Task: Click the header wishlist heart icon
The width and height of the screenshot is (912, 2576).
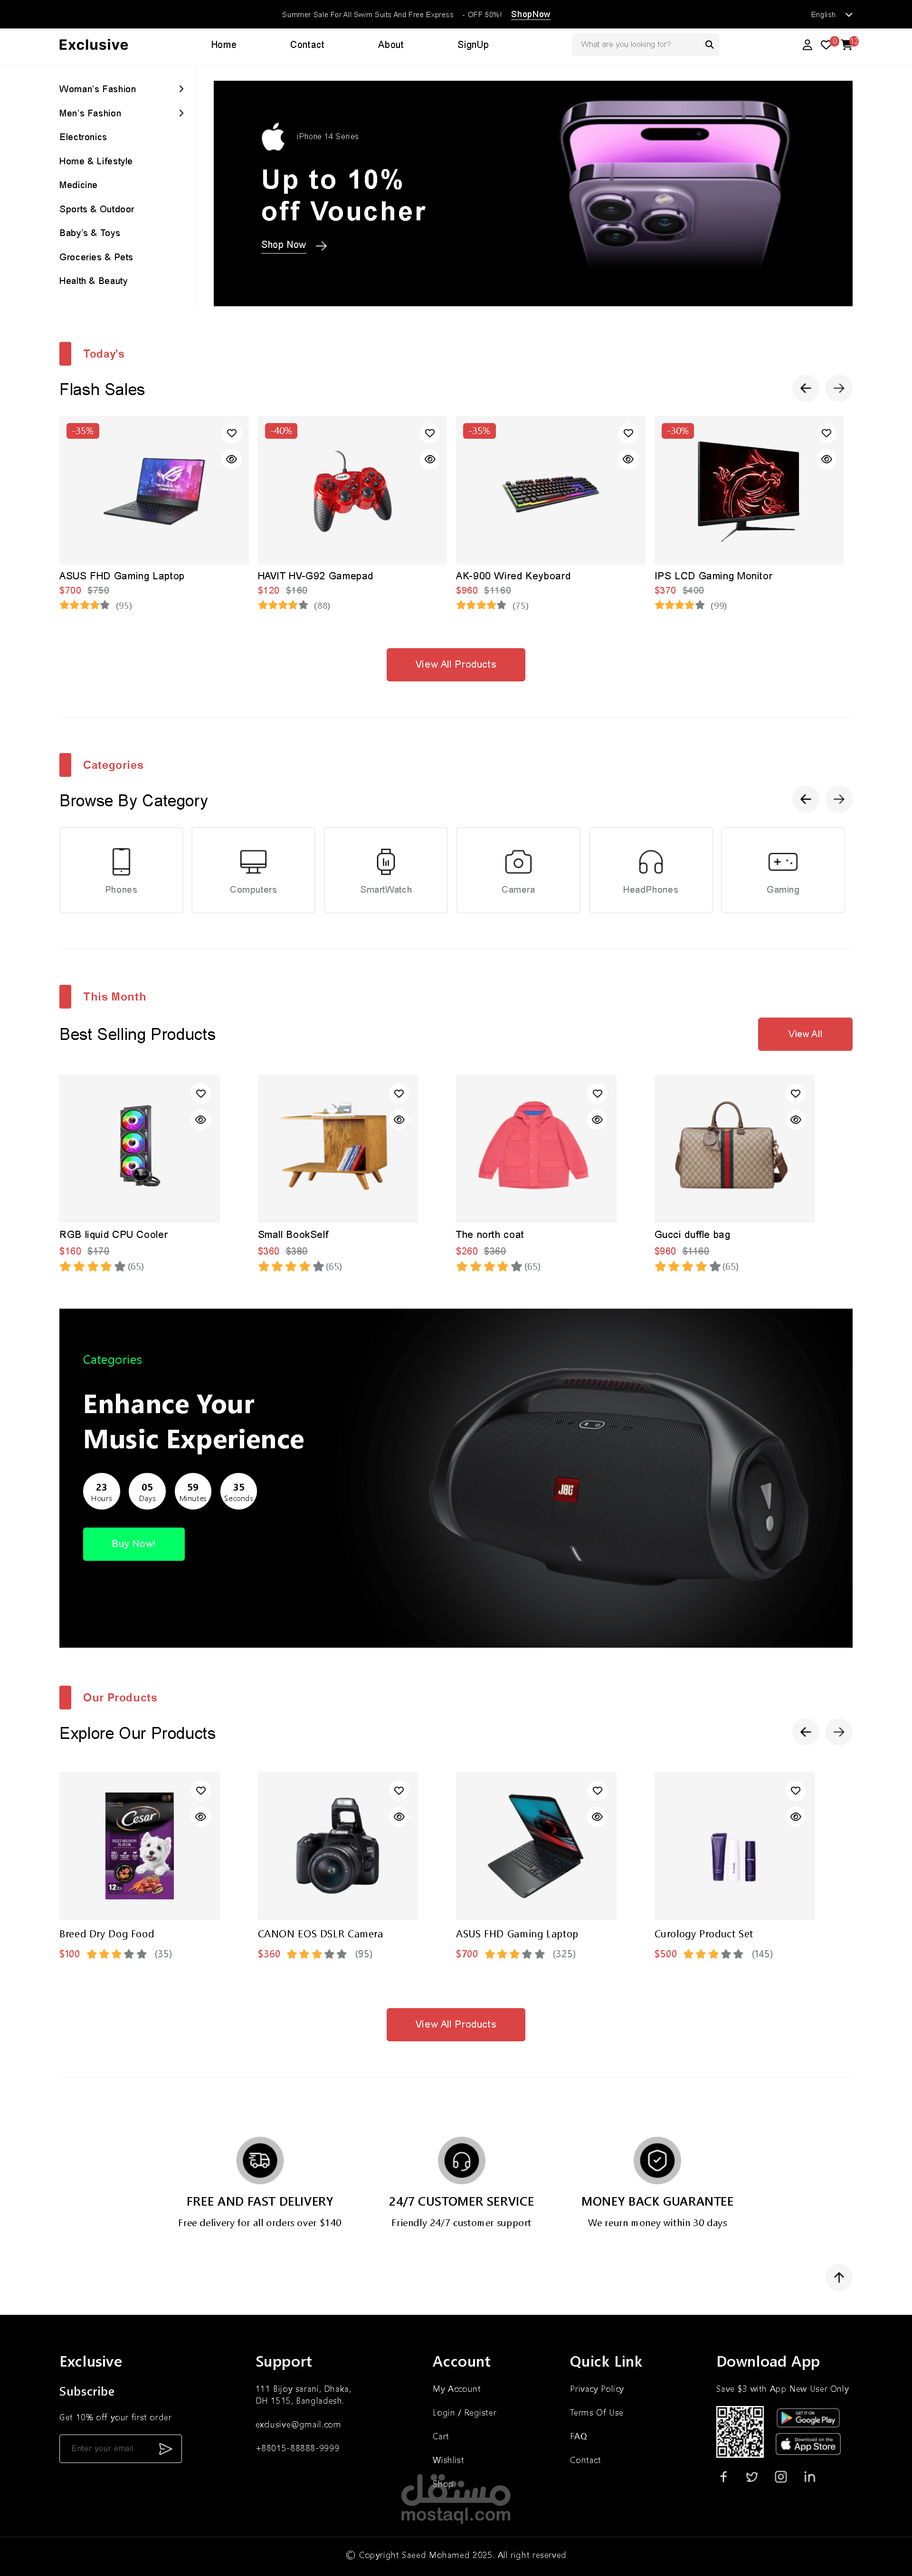Action: coord(826,45)
